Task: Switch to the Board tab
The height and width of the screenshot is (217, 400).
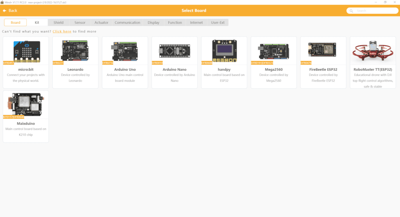Action: (x=15, y=22)
